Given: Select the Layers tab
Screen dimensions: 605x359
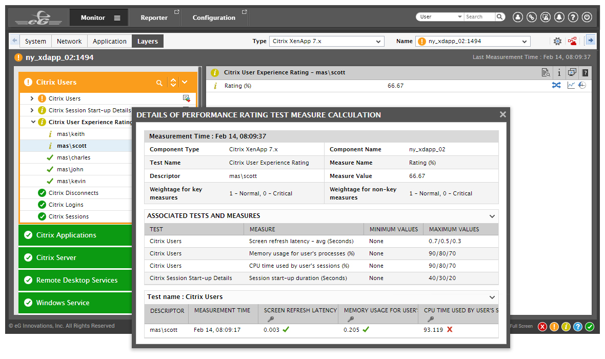Looking at the screenshot, I should (147, 42).
